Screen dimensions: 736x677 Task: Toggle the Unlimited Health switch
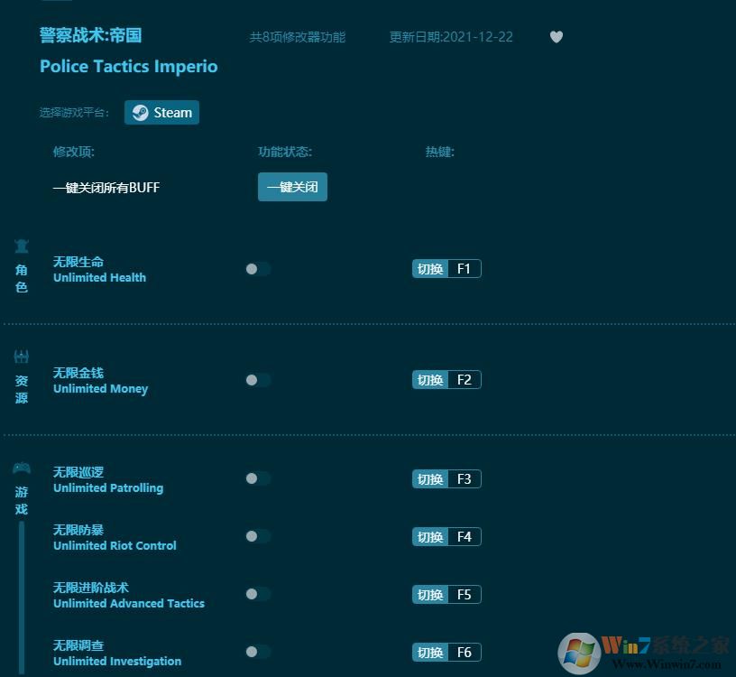pos(258,269)
